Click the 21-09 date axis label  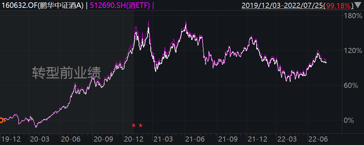(228, 139)
